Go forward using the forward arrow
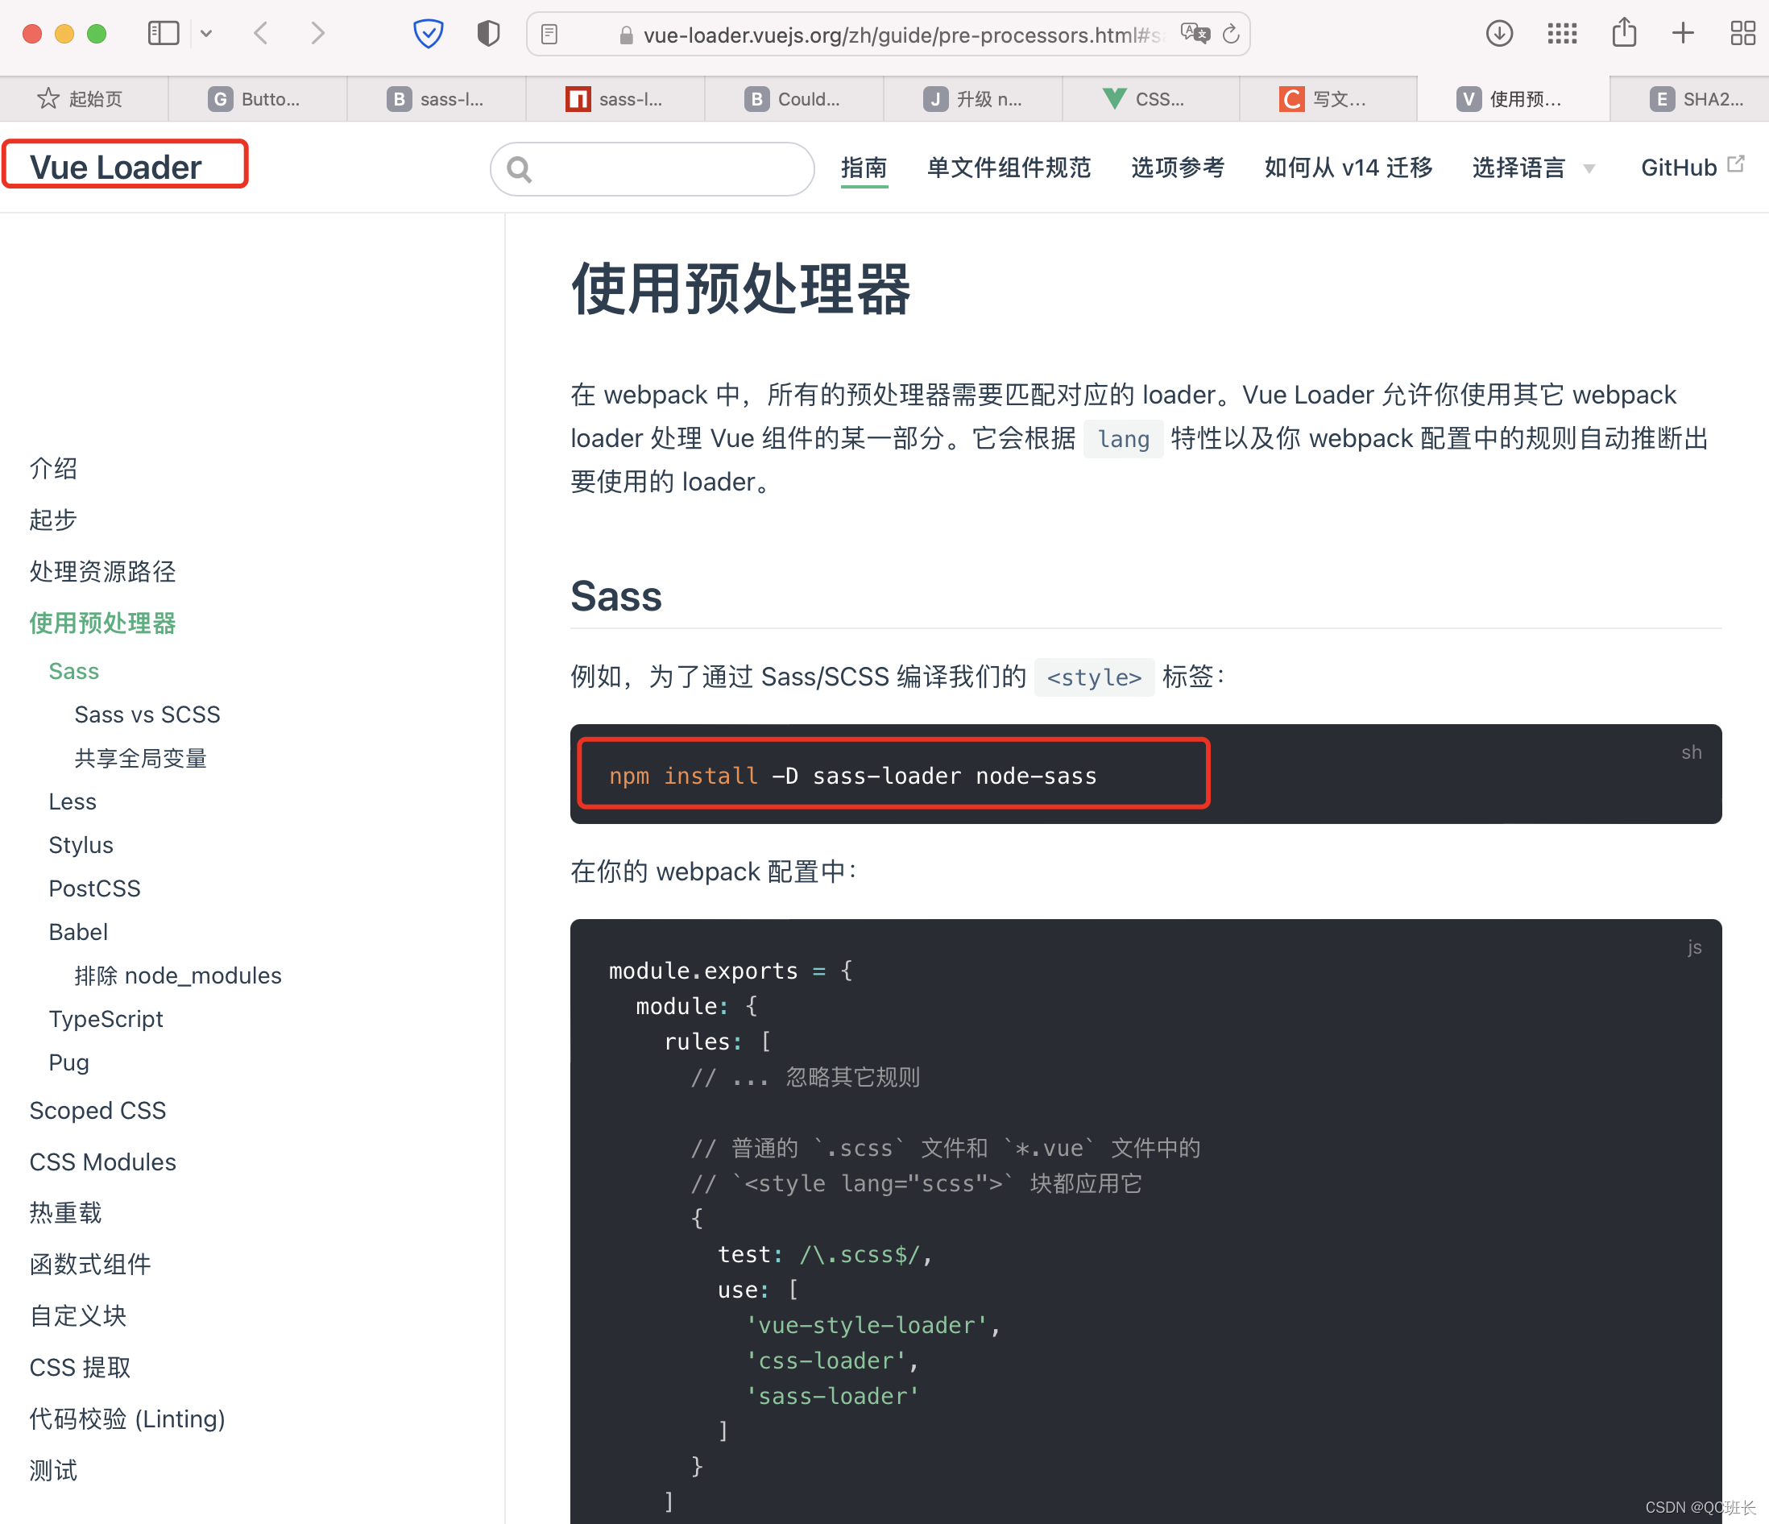Image resolution: width=1769 pixels, height=1524 pixels. click(x=317, y=33)
